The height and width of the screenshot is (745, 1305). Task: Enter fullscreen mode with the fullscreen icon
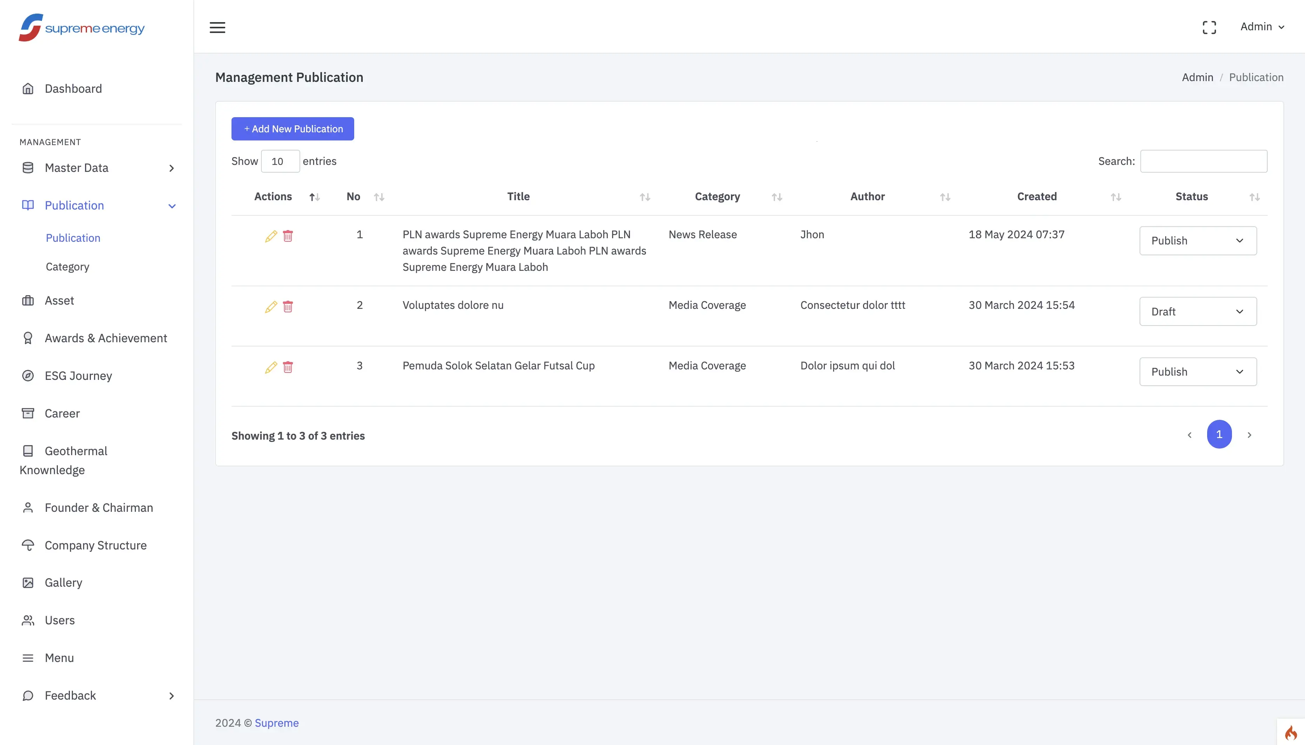click(1209, 27)
